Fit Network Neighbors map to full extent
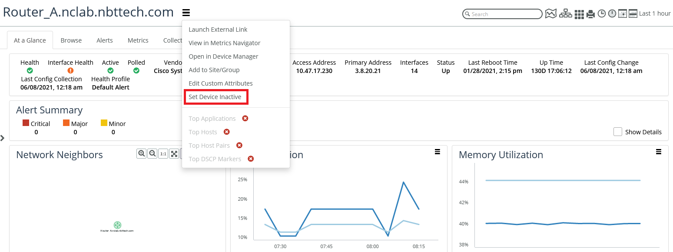Image resolution: width=673 pixels, height=252 pixels. point(174,153)
